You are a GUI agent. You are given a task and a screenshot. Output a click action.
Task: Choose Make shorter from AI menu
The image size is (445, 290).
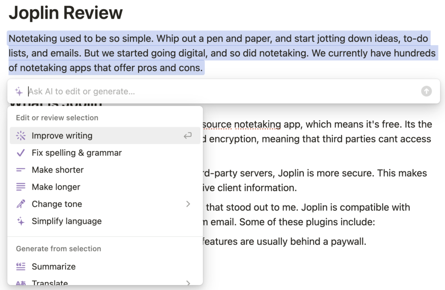pos(58,170)
